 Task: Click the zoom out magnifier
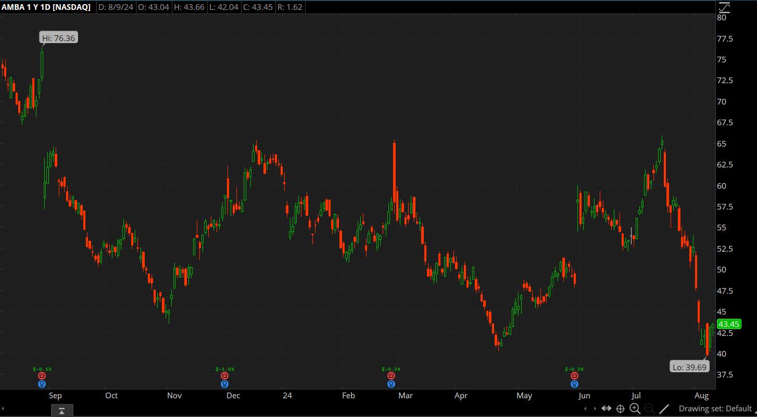[649, 409]
